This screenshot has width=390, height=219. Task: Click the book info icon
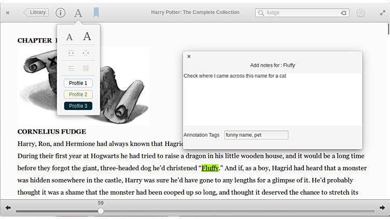[x=60, y=12]
